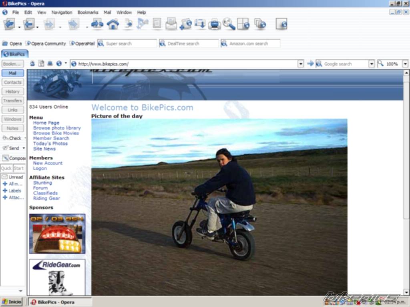Open the File menu

(16, 12)
